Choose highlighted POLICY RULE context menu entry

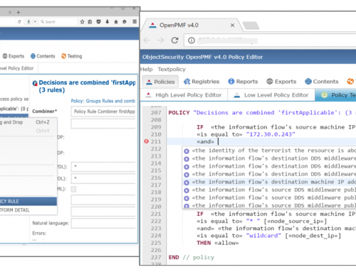pos(28,202)
